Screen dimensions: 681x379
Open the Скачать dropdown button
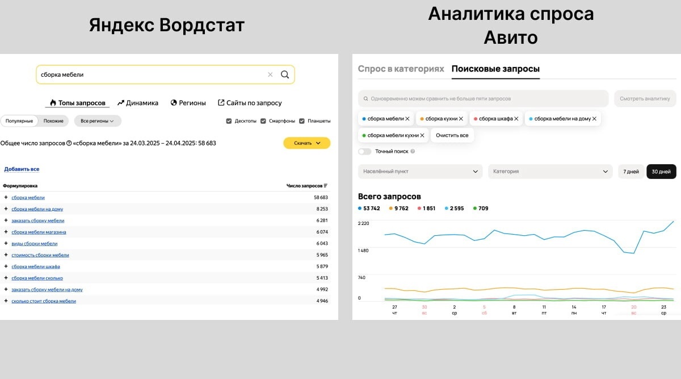[307, 143]
